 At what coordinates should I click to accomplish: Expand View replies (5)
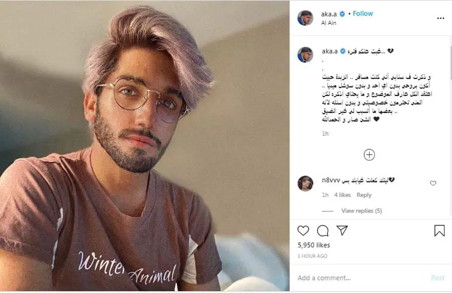(361, 210)
